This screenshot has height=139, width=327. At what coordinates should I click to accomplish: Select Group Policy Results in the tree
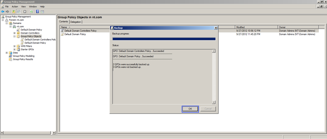click(x=23, y=59)
